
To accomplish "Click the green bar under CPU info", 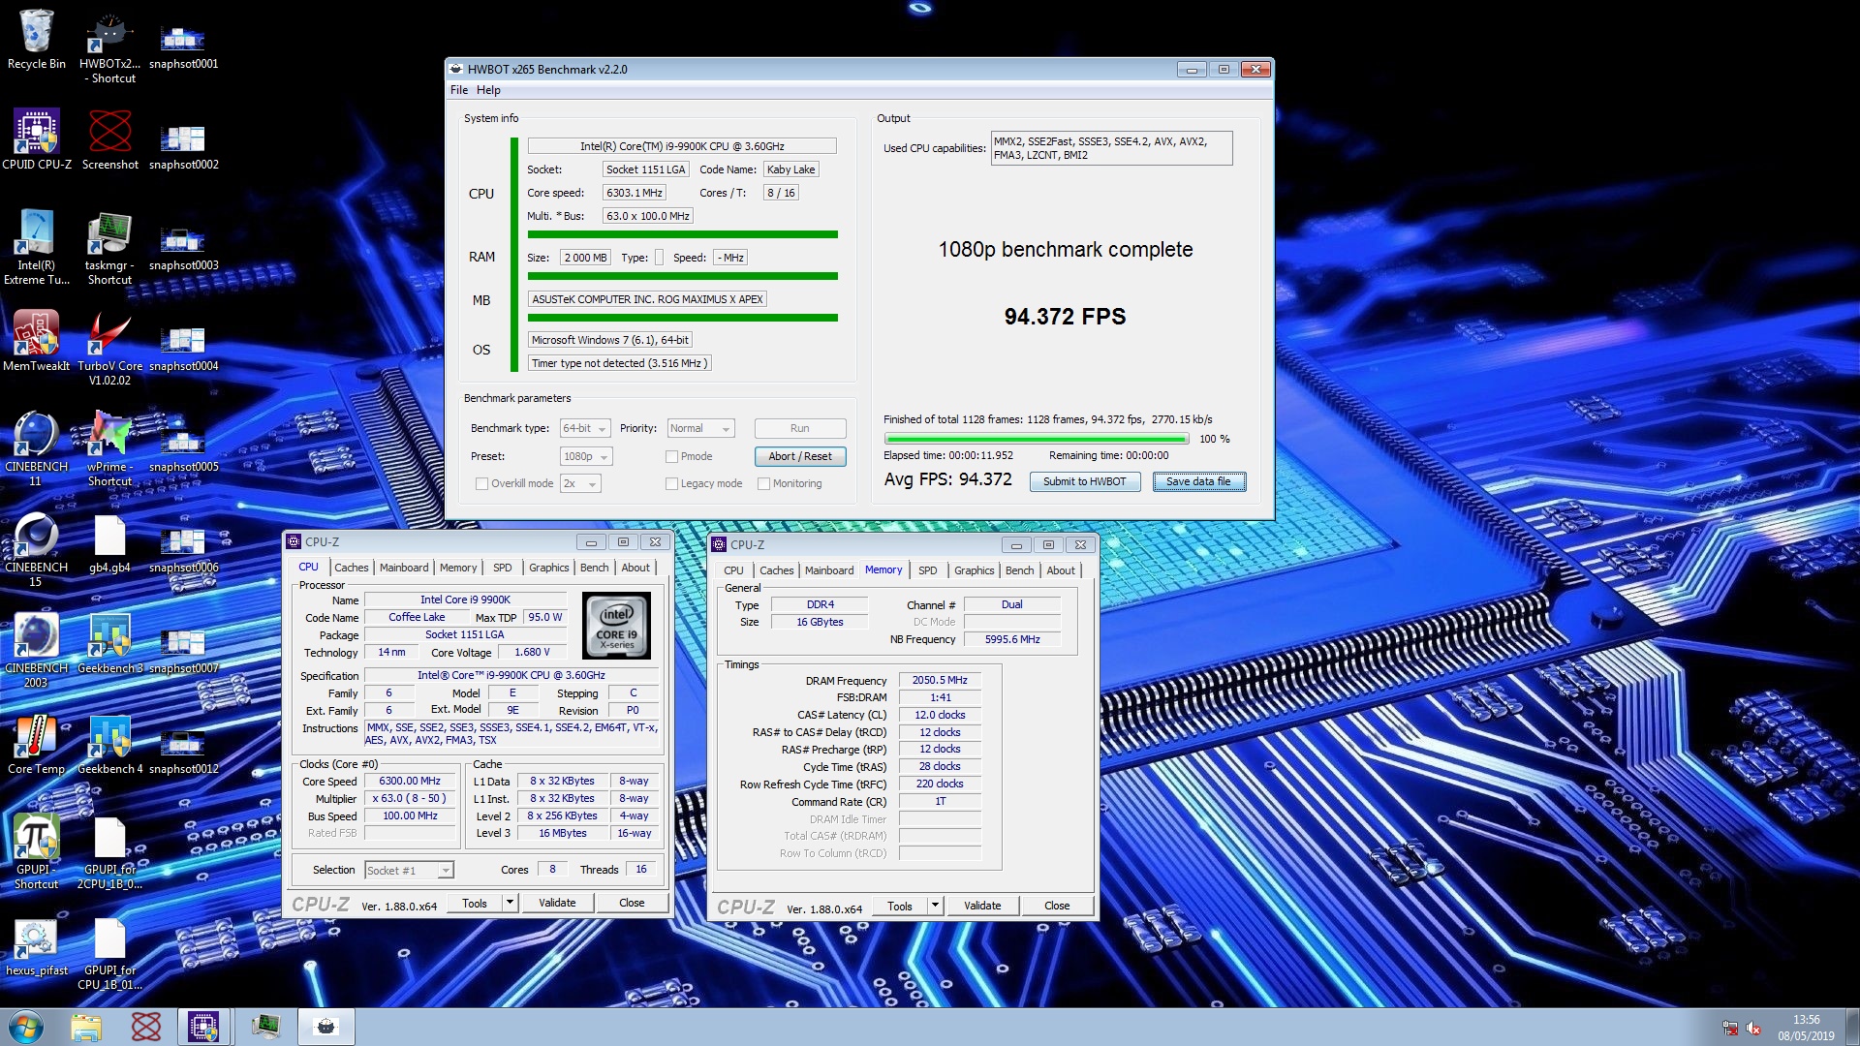I will tap(682, 234).
